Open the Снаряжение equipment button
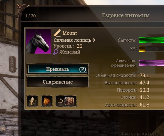 click(58, 82)
